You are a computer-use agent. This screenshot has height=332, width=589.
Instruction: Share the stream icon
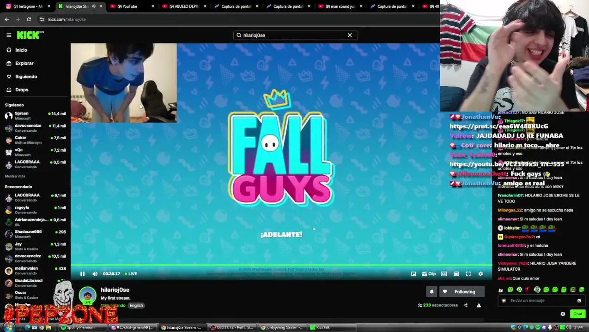coord(466,305)
